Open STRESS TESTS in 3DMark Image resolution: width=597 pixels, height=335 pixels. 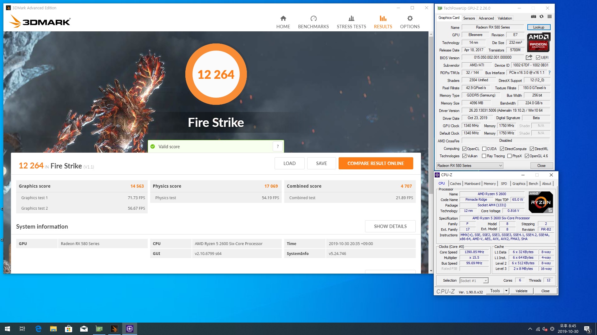click(351, 22)
